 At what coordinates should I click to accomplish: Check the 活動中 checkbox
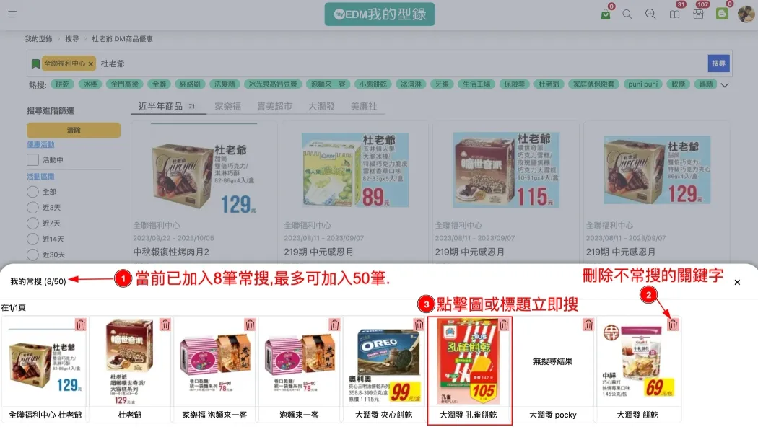coord(33,160)
